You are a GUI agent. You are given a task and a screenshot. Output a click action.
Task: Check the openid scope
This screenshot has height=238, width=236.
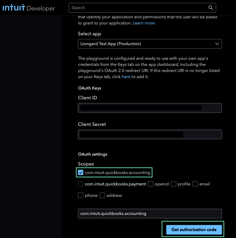click(151, 184)
